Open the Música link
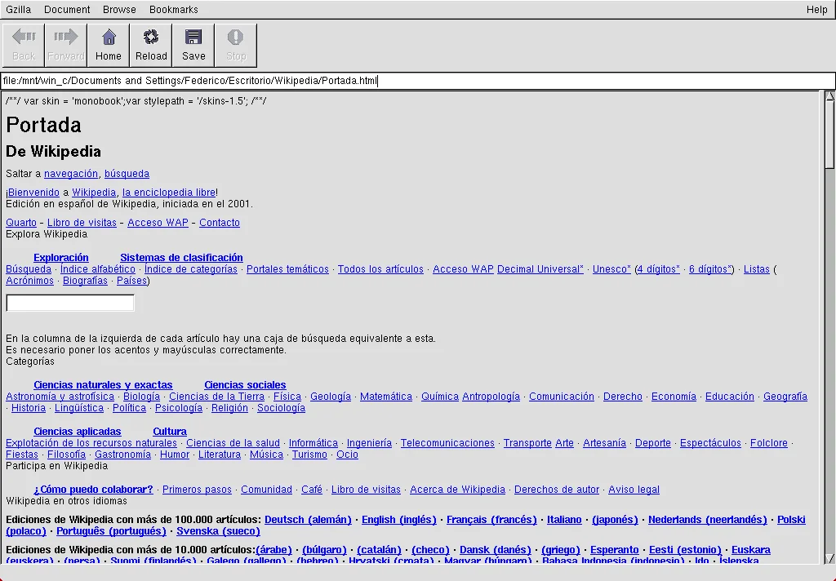The width and height of the screenshot is (836, 581). coord(267,455)
